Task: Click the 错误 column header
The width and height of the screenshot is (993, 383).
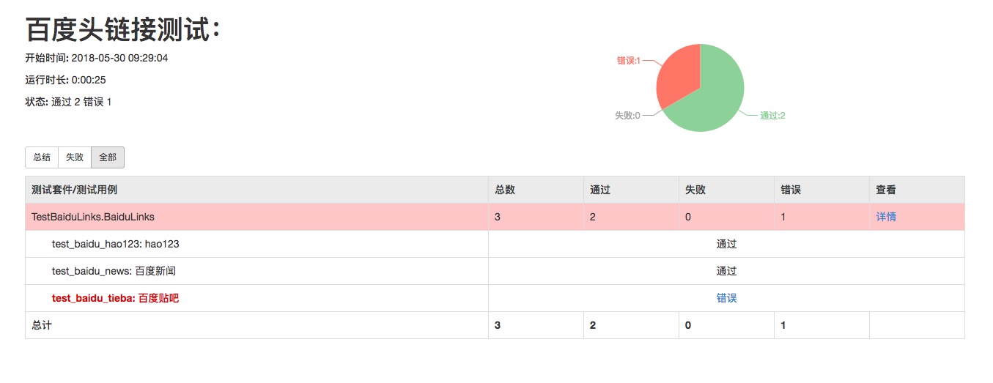Action: 791,190
